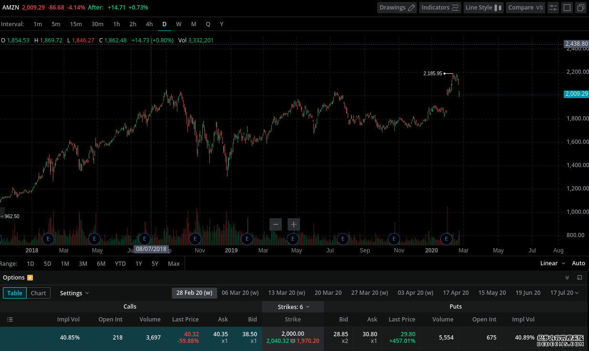Select the 15m interval
Screen dimensions: 589x351
pos(76,24)
